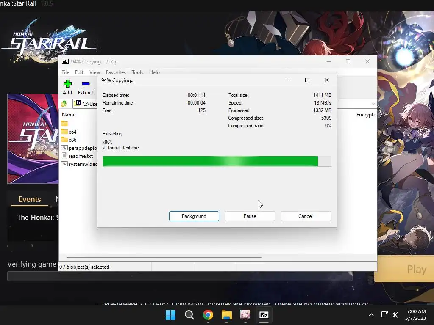434x325 pixels.
Task: Open File Explorer from the taskbar
Action: click(x=227, y=315)
